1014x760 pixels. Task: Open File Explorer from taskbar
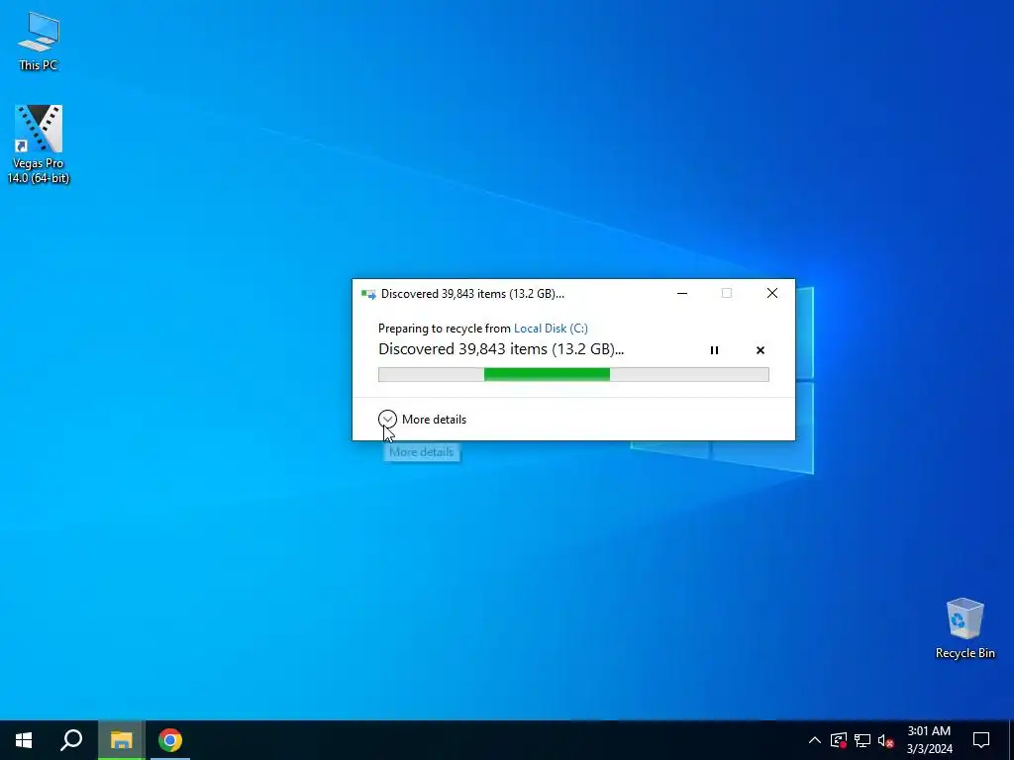pos(121,740)
